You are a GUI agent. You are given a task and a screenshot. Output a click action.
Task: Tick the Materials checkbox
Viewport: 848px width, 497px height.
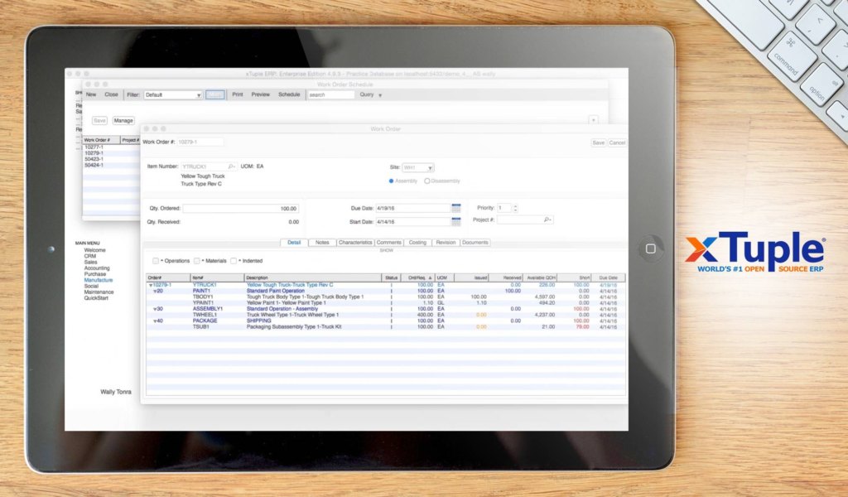[197, 261]
